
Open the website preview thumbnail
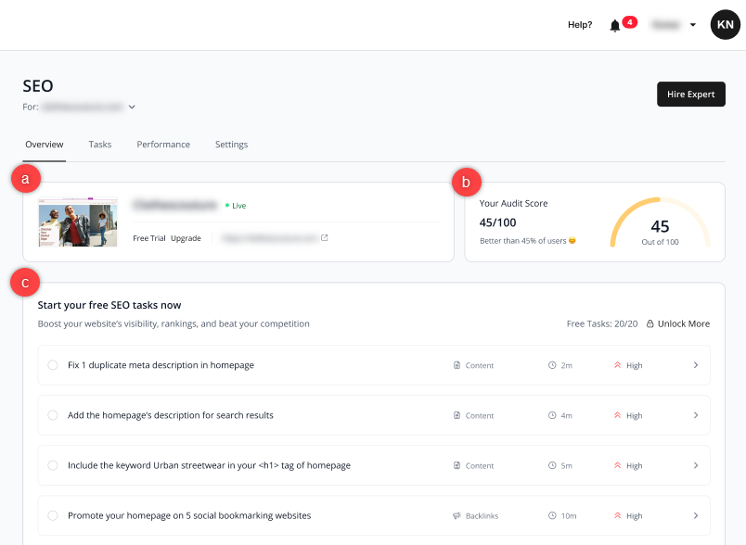[78, 222]
